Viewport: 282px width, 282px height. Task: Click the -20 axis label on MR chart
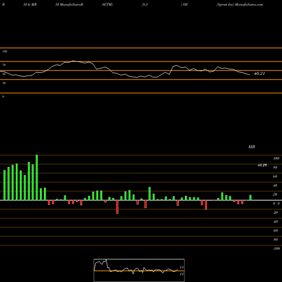275,213
